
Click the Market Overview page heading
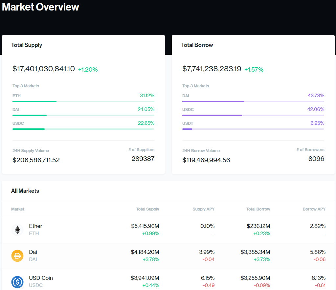(40, 7)
